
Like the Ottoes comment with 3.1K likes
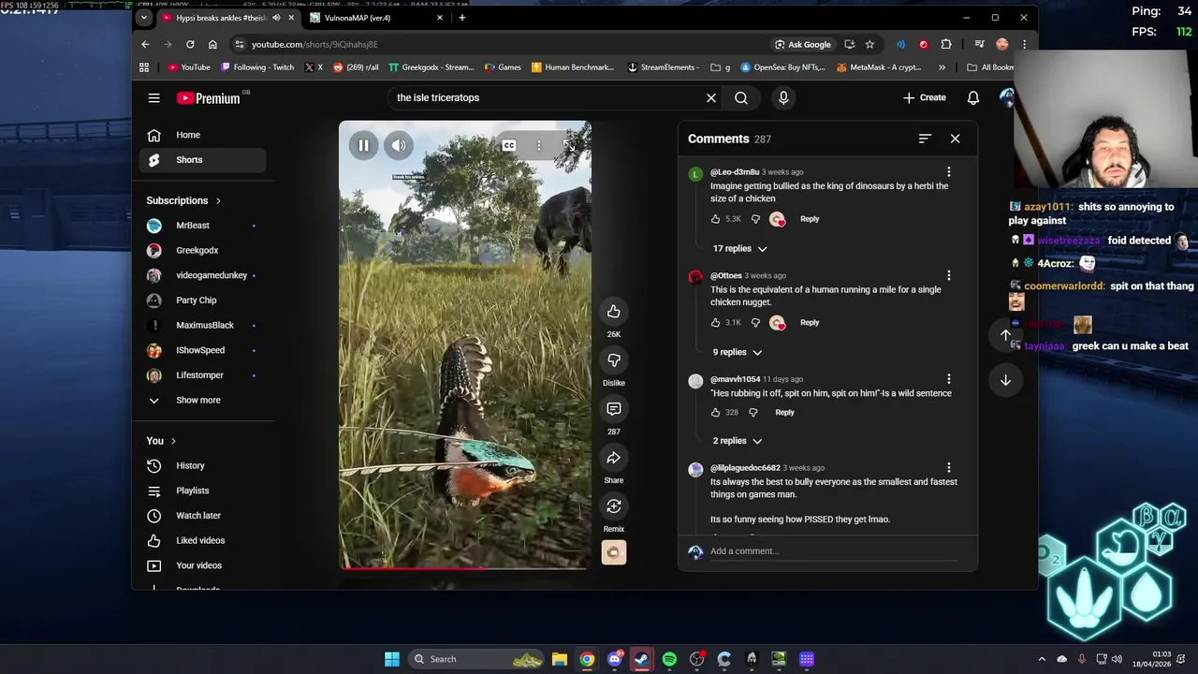[x=716, y=323]
